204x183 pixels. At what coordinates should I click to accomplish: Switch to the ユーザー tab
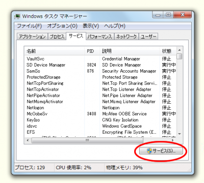[x=148, y=37]
